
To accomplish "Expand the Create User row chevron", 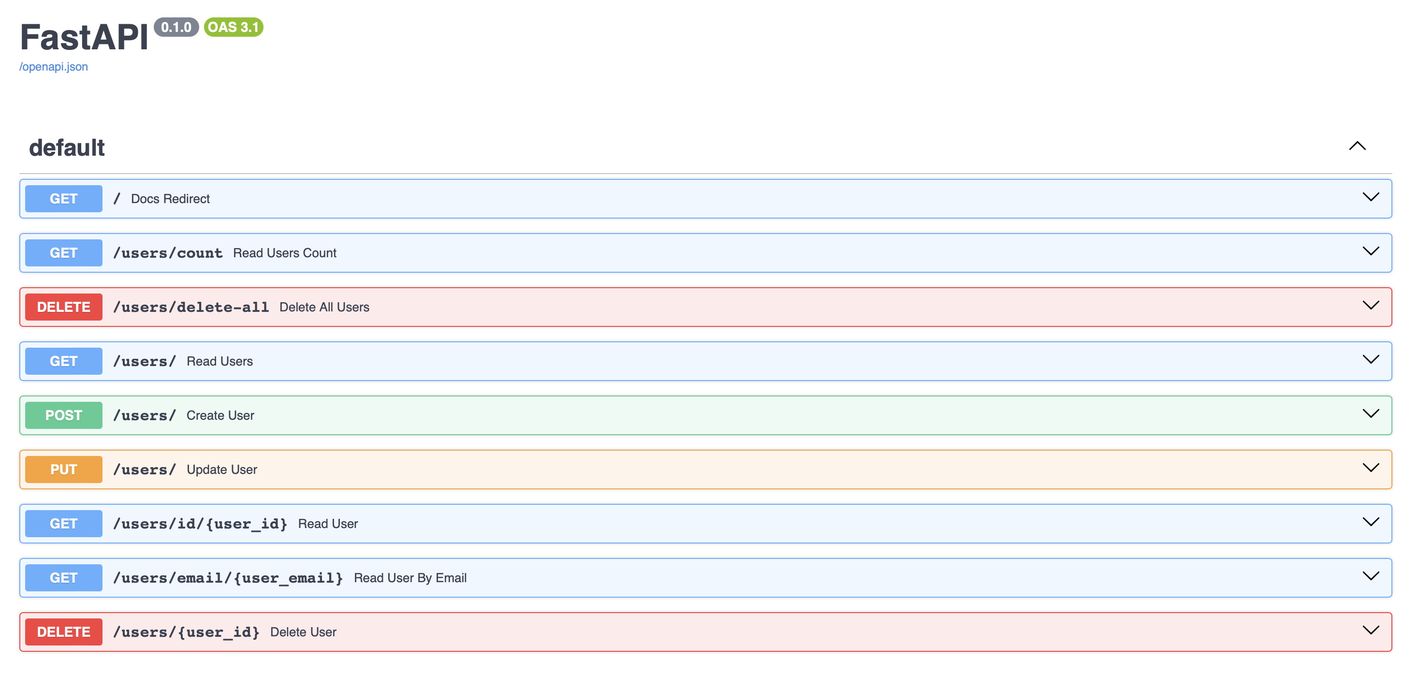I will coord(1370,413).
